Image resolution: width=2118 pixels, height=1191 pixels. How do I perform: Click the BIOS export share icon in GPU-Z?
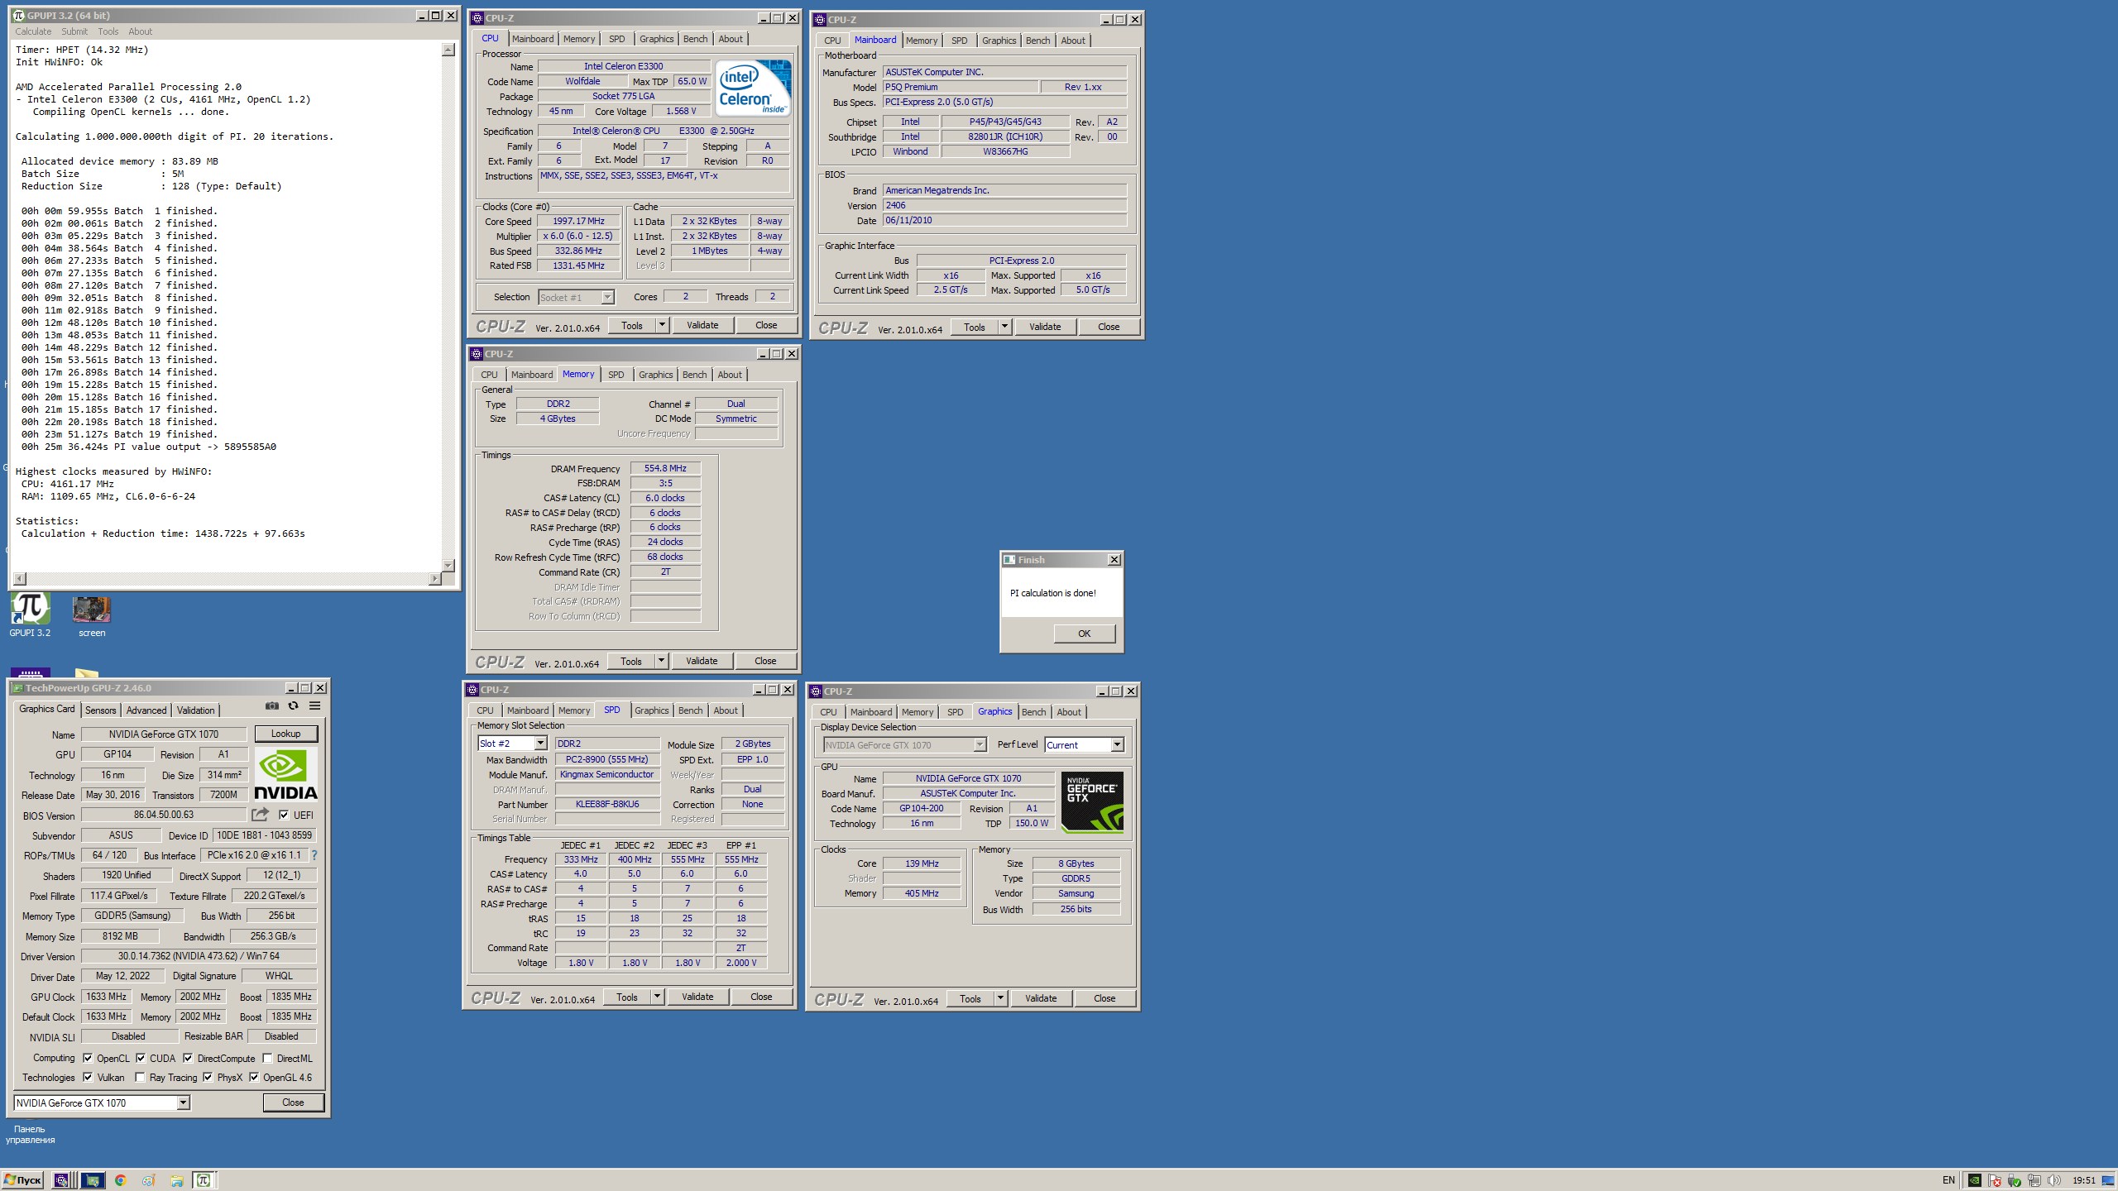pyautogui.click(x=261, y=815)
